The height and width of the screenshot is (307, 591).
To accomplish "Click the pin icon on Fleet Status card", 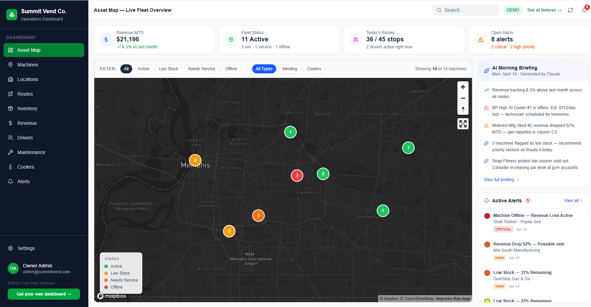I will tap(231, 40).
